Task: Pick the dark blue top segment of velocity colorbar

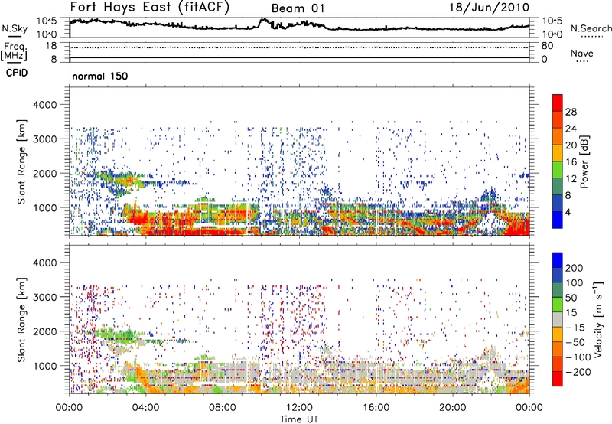Action: click(x=558, y=260)
